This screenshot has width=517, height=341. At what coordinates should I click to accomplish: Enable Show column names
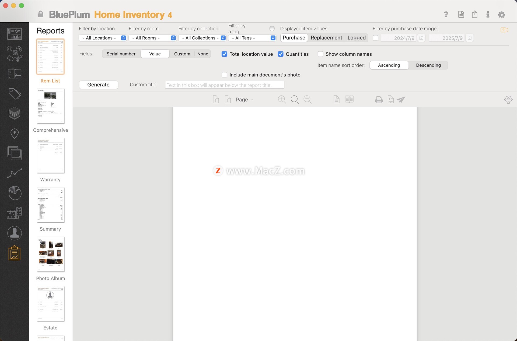point(320,54)
